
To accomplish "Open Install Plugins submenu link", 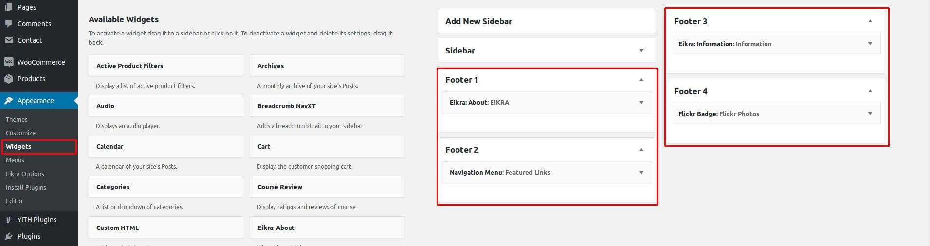I will 26,187.
